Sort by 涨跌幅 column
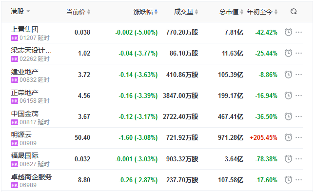This screenshot has height=192, width=315. (x=145, y=12)
